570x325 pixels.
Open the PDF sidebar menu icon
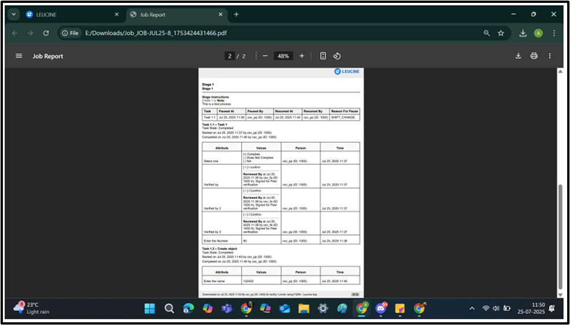(x=19, y=56)
